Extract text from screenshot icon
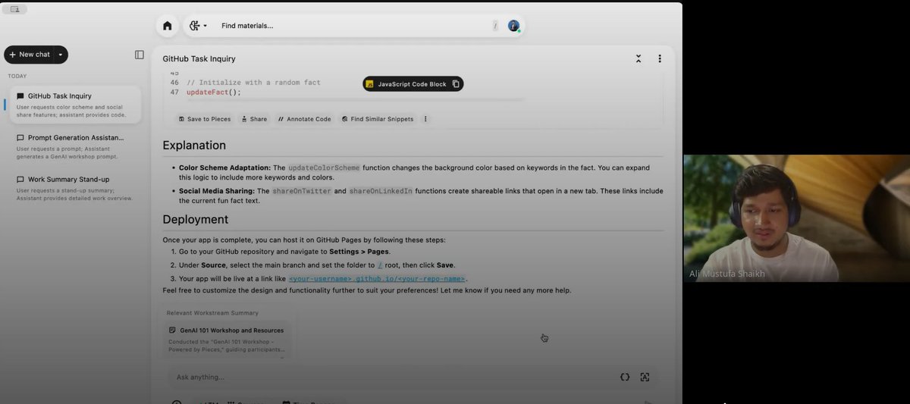 click(645, 377)
